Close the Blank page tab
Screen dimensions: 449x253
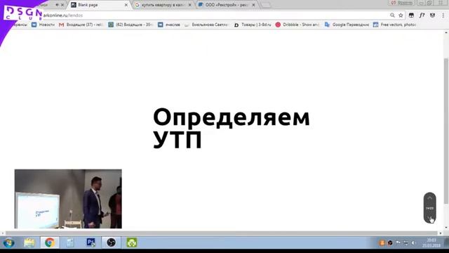pyautogui.click(x=126, y=5)
